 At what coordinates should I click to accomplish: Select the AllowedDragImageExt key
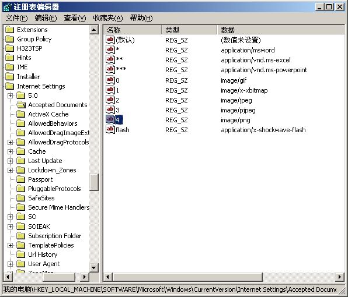pos(58,133)
